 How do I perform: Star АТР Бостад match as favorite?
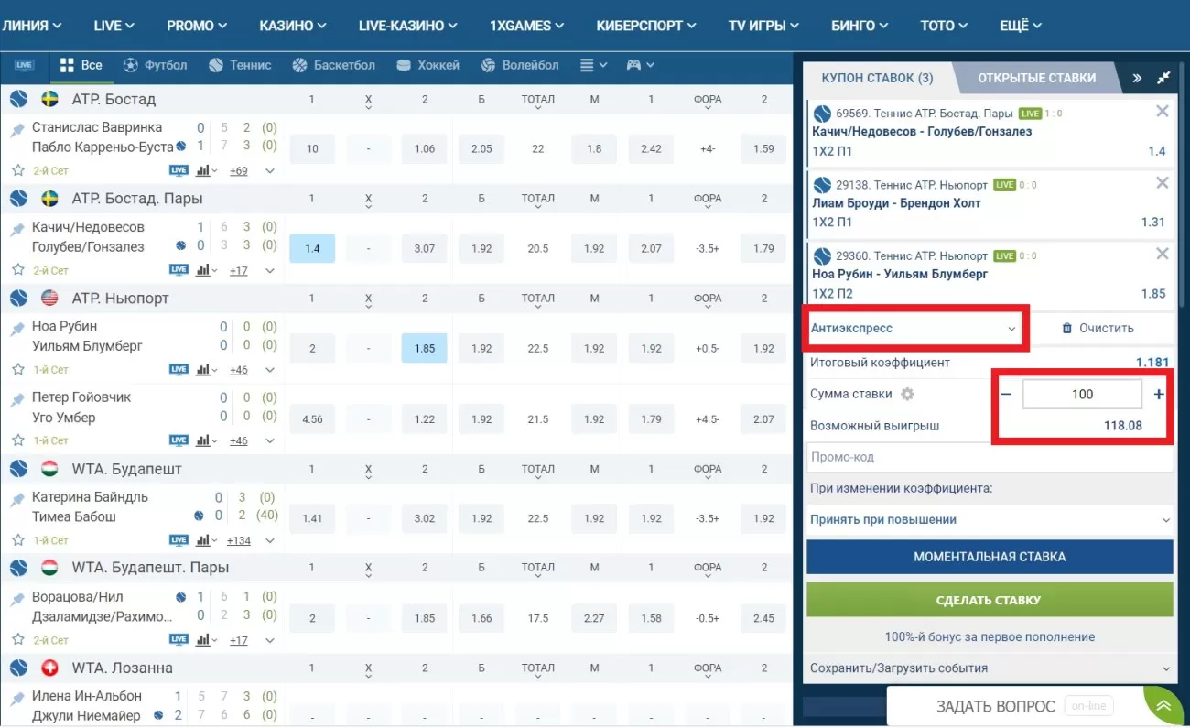pyautogui.click(x=18, y=169)
